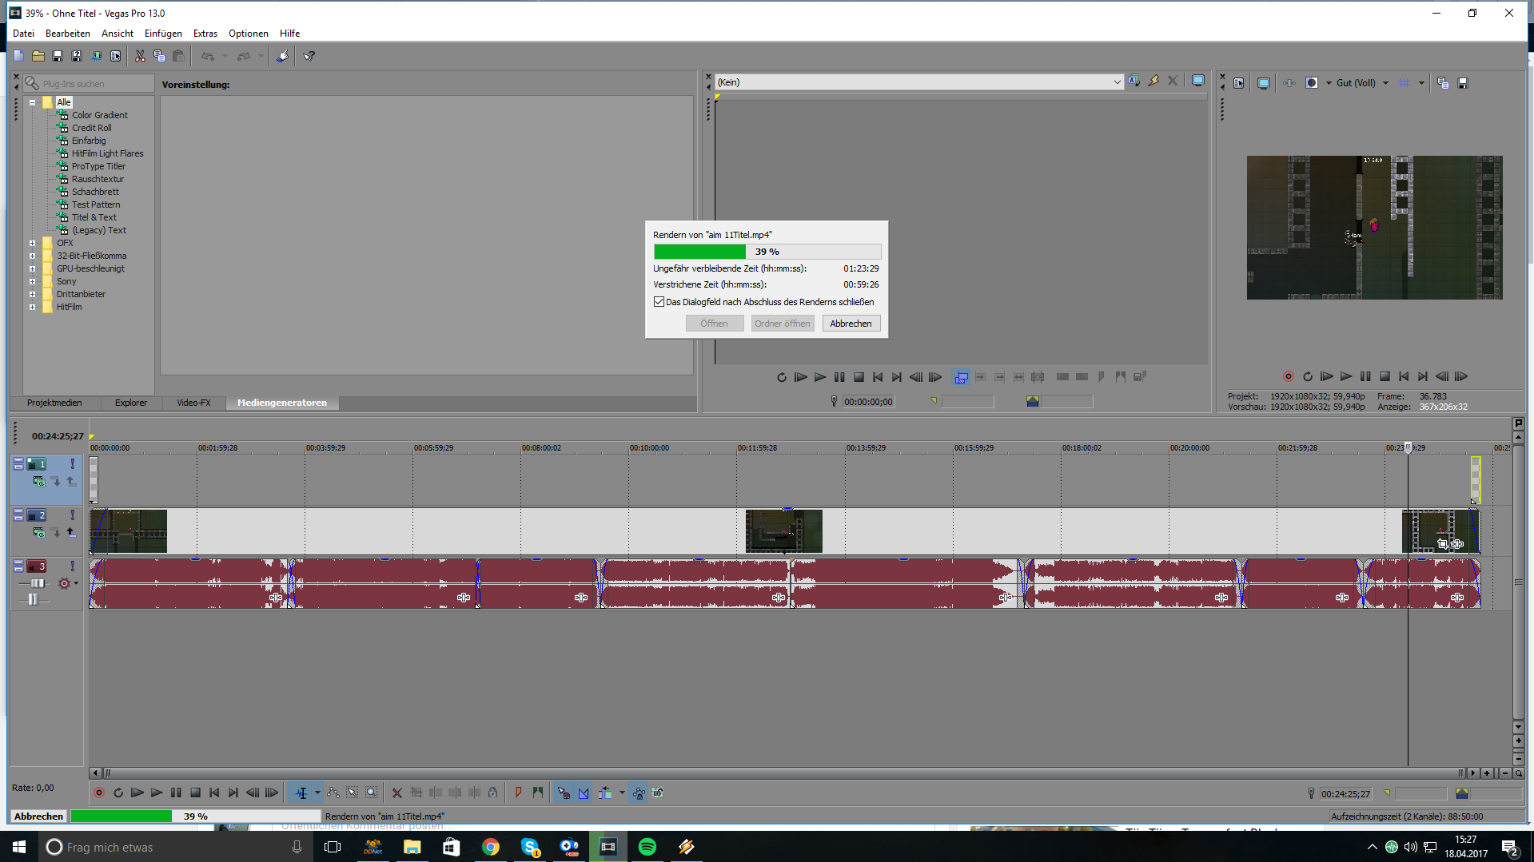Viewport: 1534px width, 862px height.
Task: Select the Normal Edit tool in the timeline toolbar
Action: point(302,792)
